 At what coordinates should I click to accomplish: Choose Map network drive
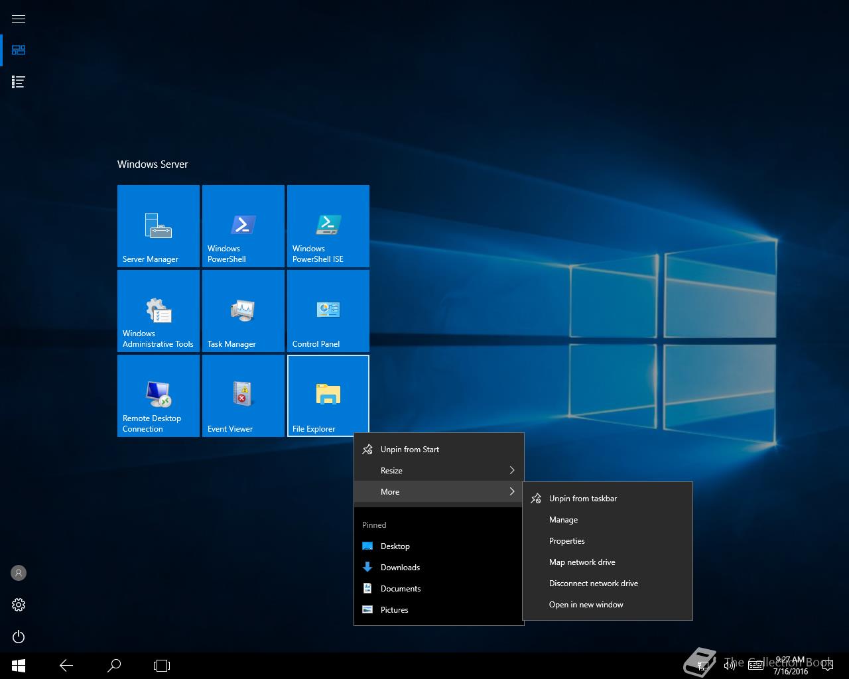[608, 562]
